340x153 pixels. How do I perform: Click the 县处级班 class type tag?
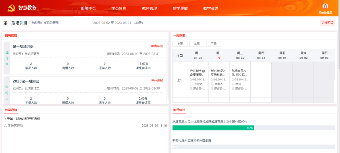[x=157, y=81]
